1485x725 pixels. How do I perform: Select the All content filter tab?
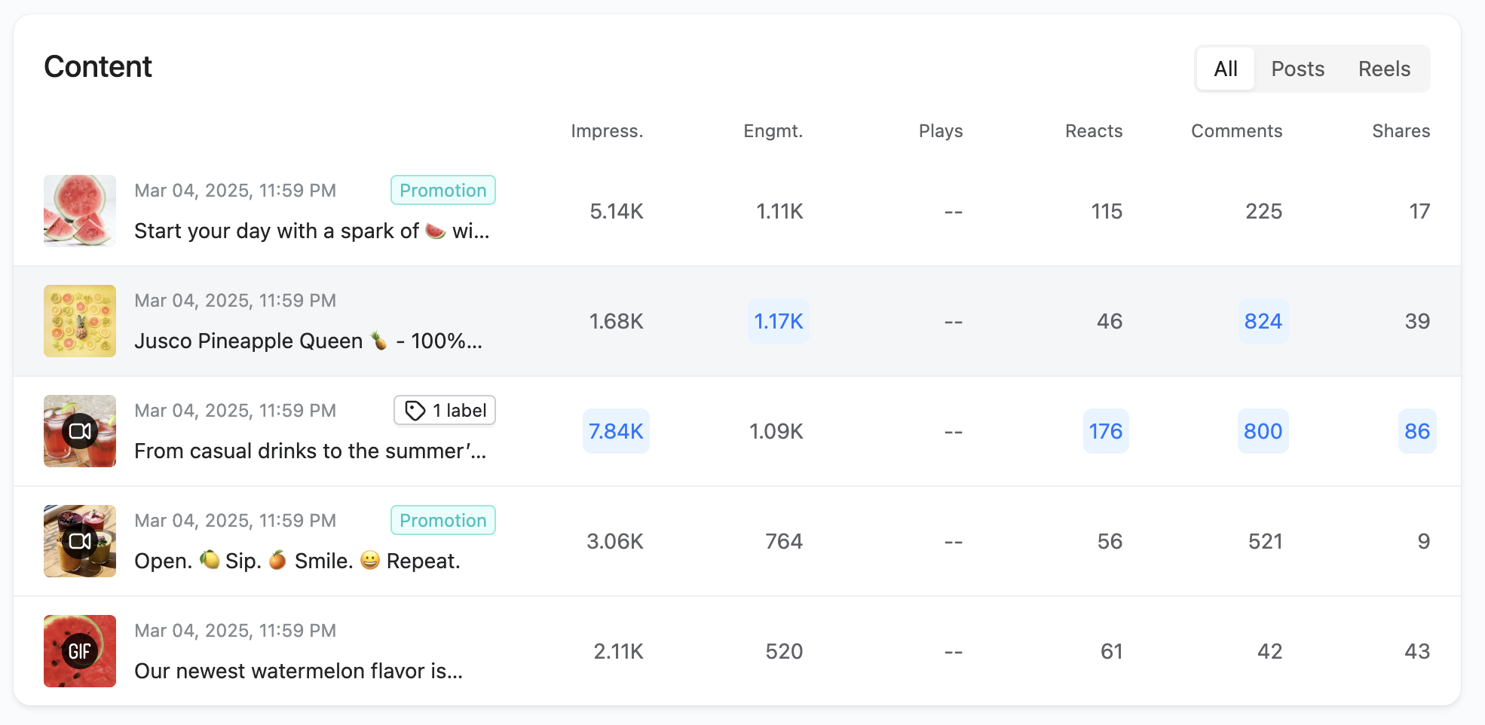1226,69
